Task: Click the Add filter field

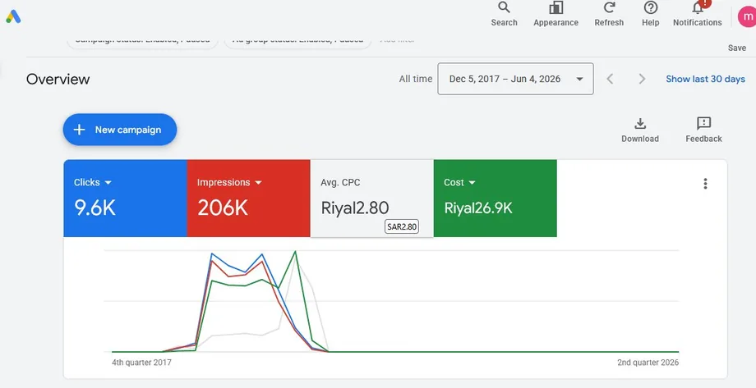Action: point(397,40)
